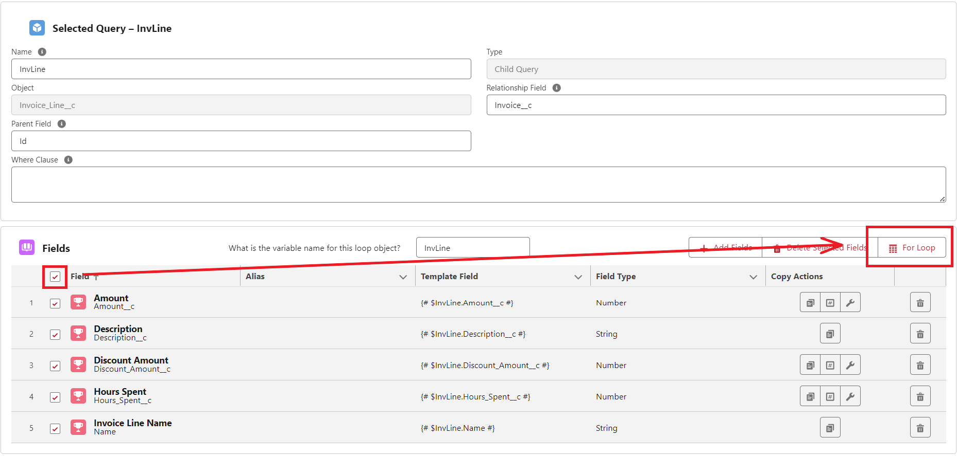Click the For Loop button
Viewport: 957px width, 456px height.
[912, 248]
